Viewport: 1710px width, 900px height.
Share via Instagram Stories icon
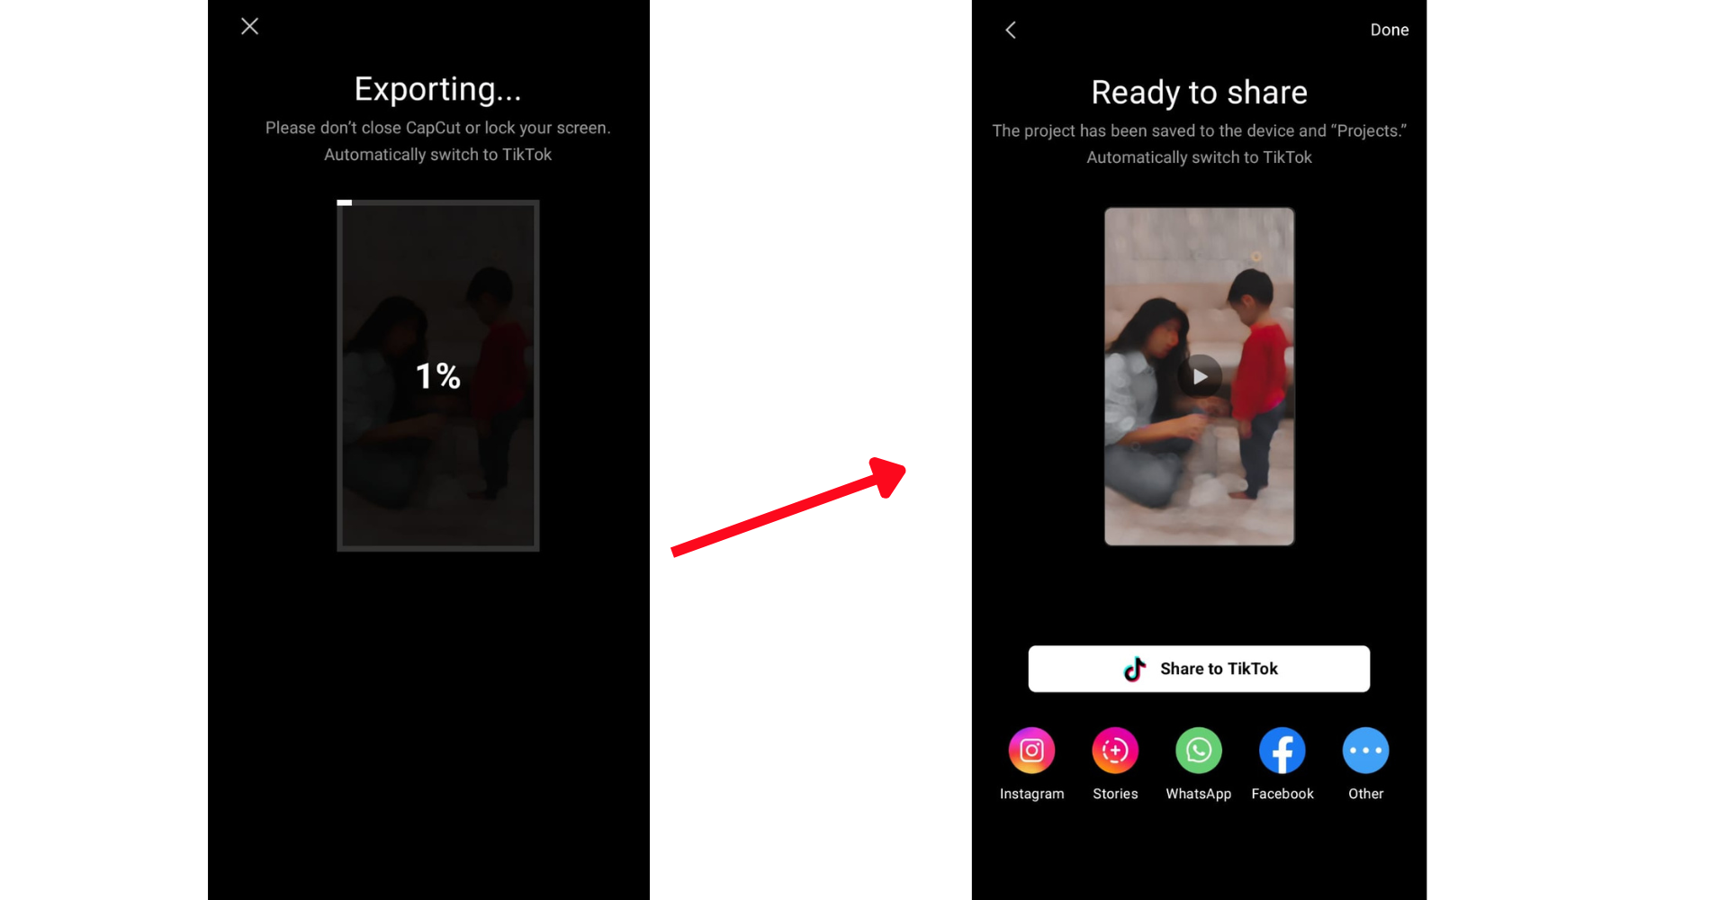pyautogui.click(x=1115, y=750)
